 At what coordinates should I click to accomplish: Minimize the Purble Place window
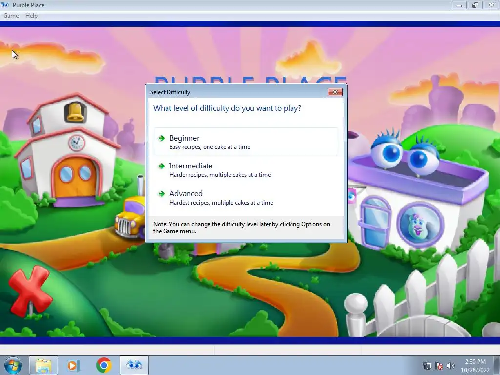(x=459, y=5)
